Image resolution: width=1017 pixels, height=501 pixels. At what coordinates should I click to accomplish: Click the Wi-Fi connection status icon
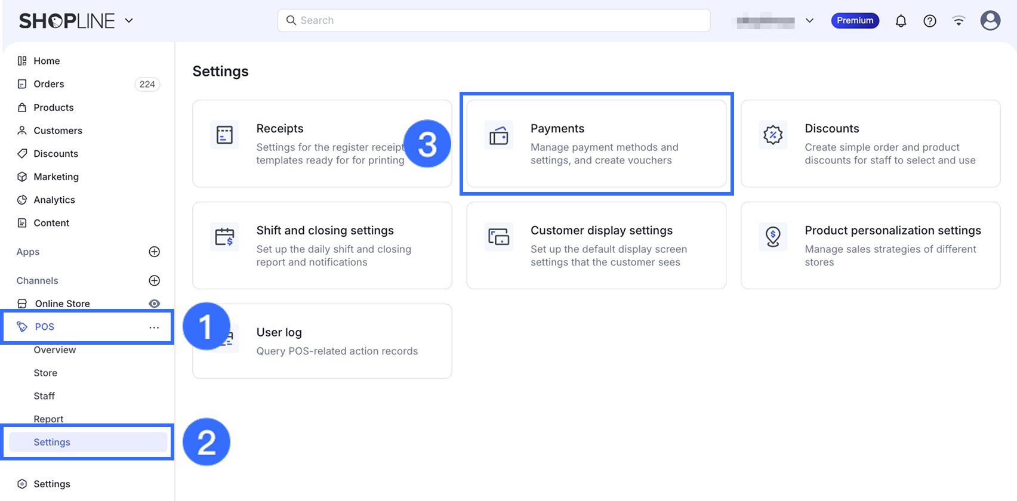[959, 21]
